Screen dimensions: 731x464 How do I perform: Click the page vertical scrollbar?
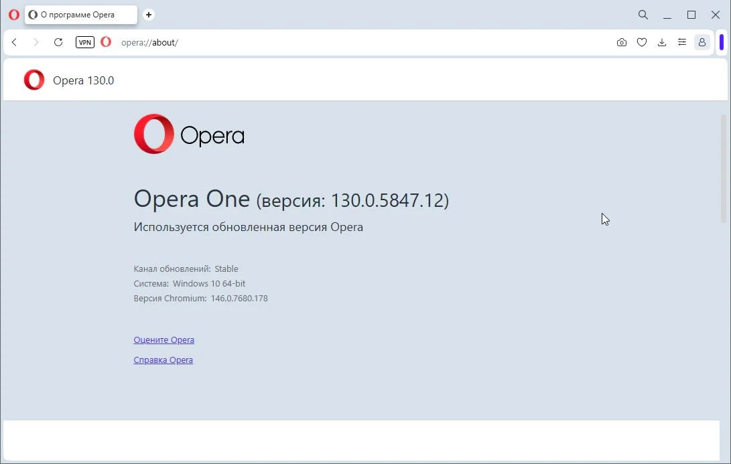pyautogui.click(x=724, y=169)
